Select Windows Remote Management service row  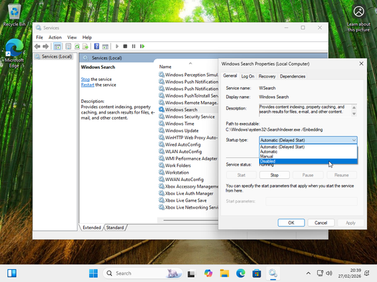pos(188,102)
